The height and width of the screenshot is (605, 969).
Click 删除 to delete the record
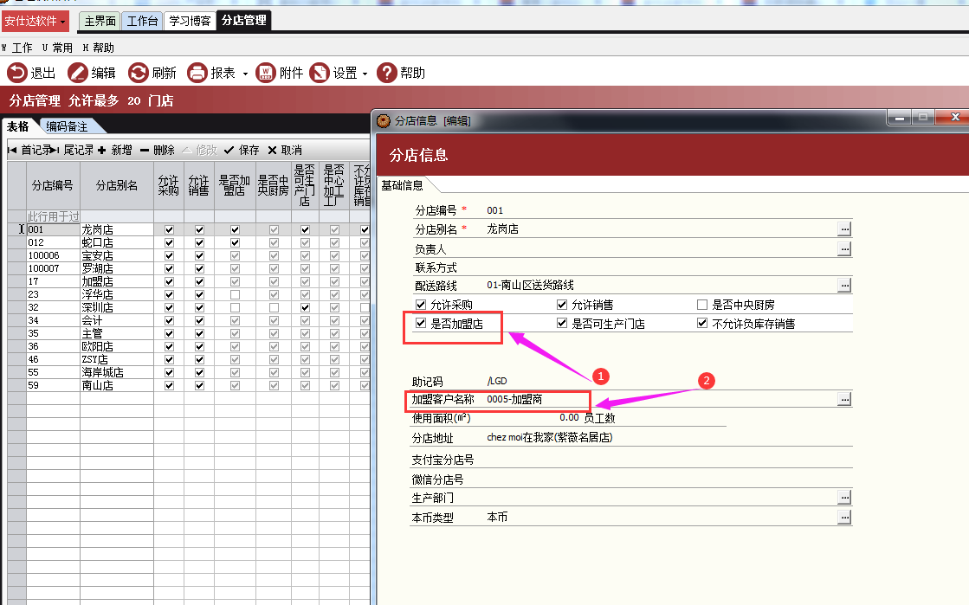(x=158, y=151)
